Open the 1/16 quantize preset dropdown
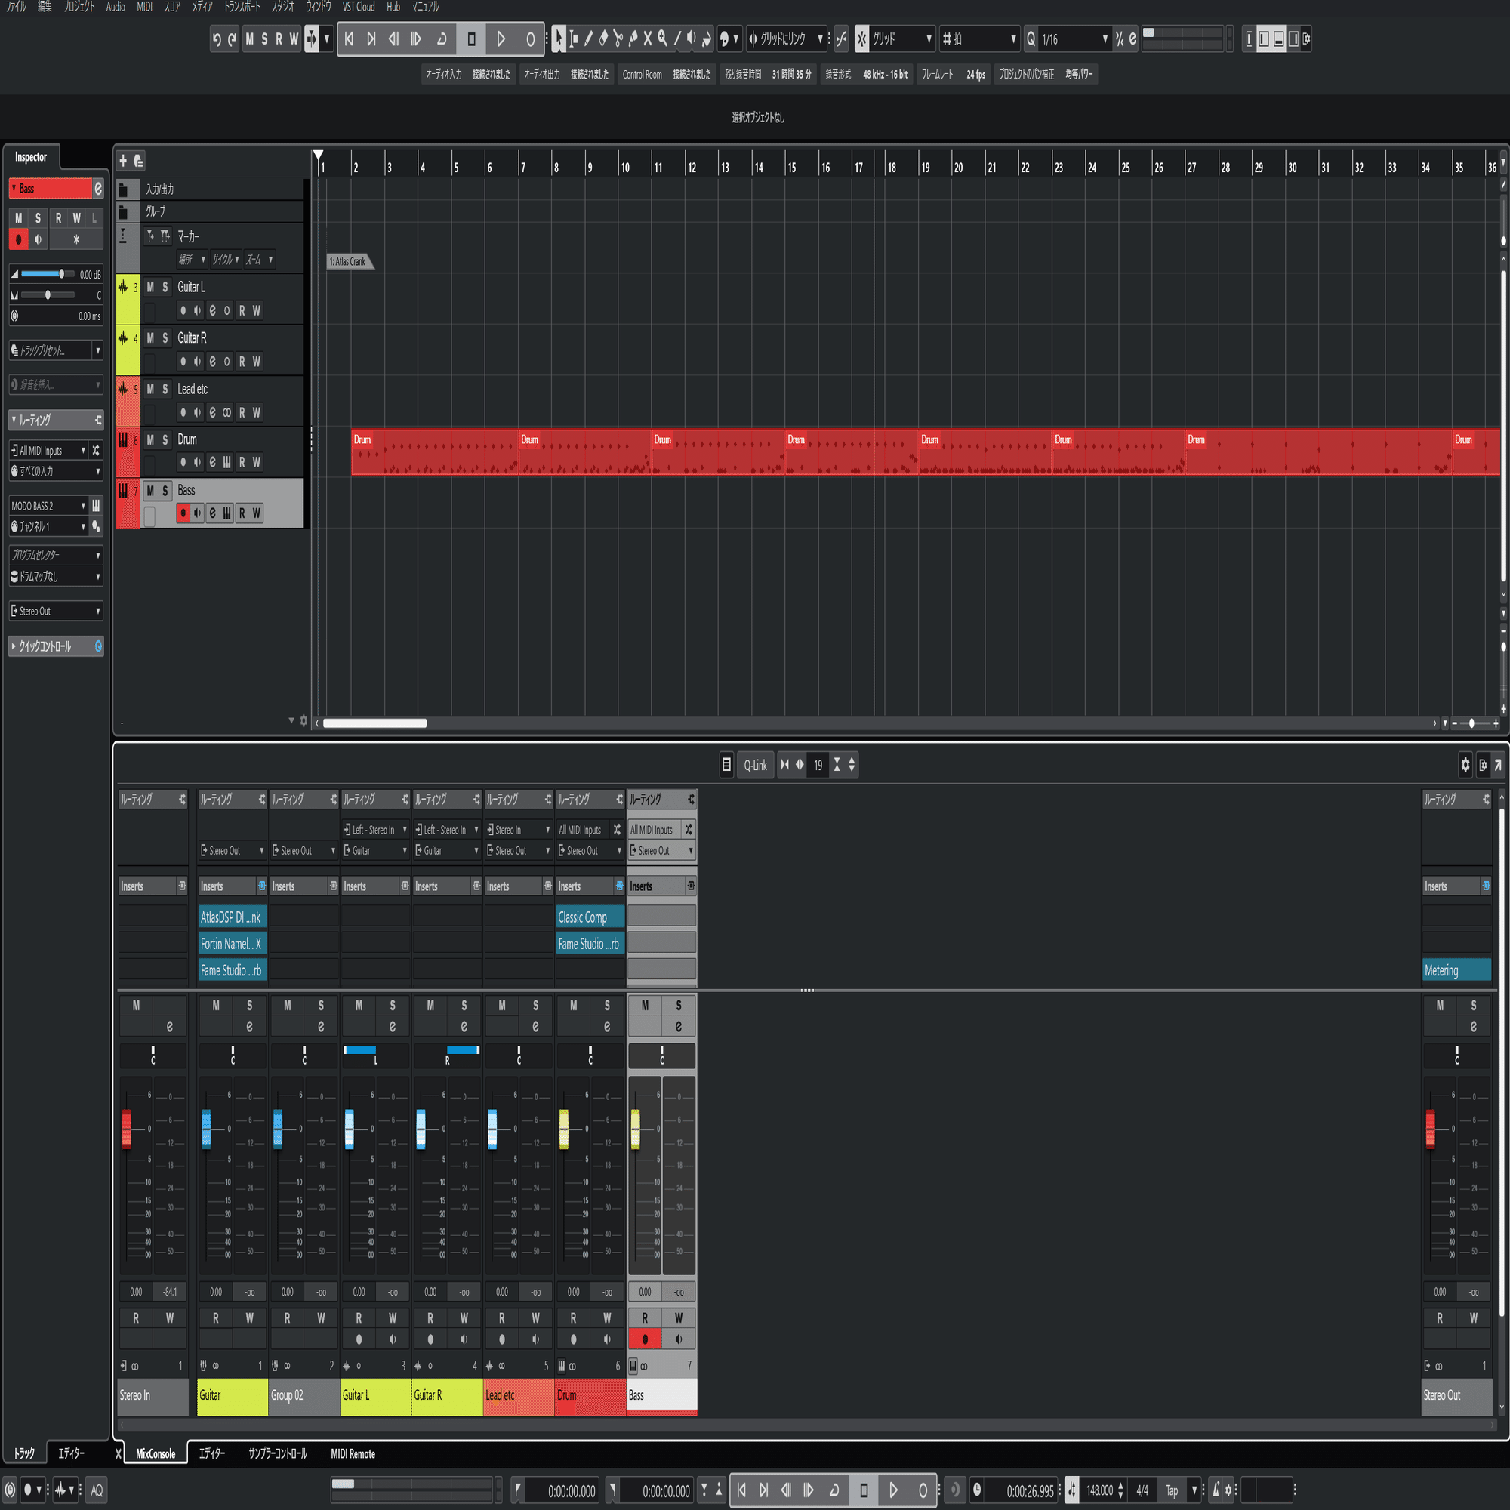This screenshot has width=1510, height=1510. coord(1105,39)
